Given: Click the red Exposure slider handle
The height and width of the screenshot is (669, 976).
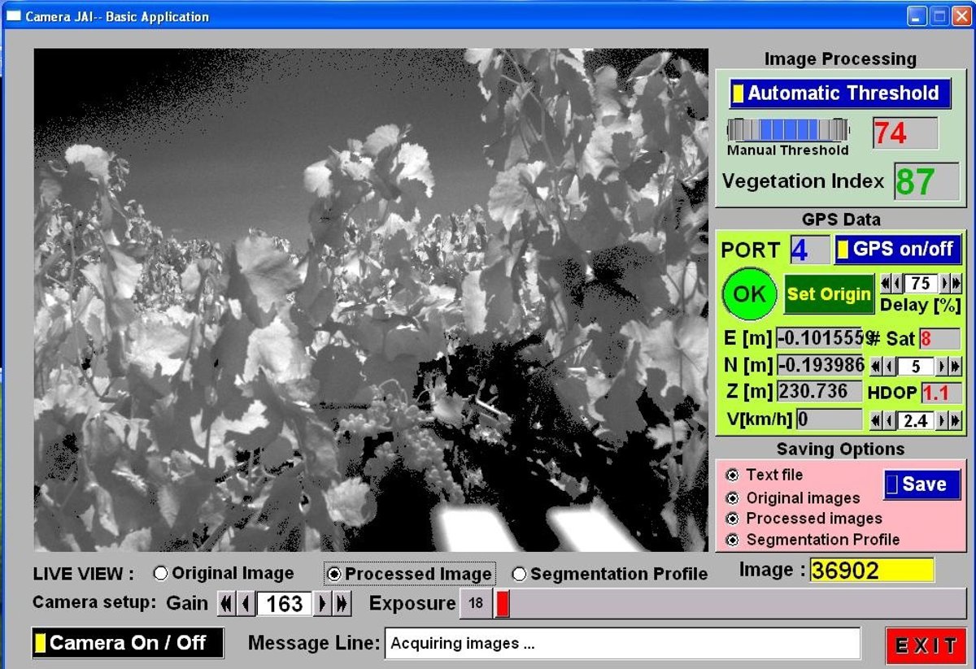Looking at the screenshot, I should click(x=502, y=604).
